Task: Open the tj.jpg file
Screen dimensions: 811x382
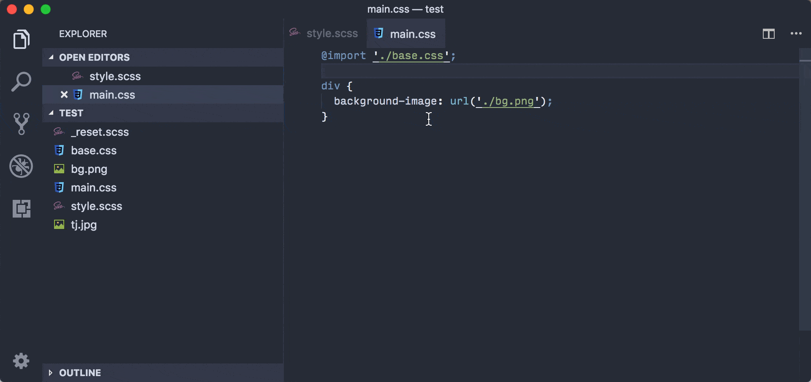Action: pyautogui.click(x=84, y=225)
